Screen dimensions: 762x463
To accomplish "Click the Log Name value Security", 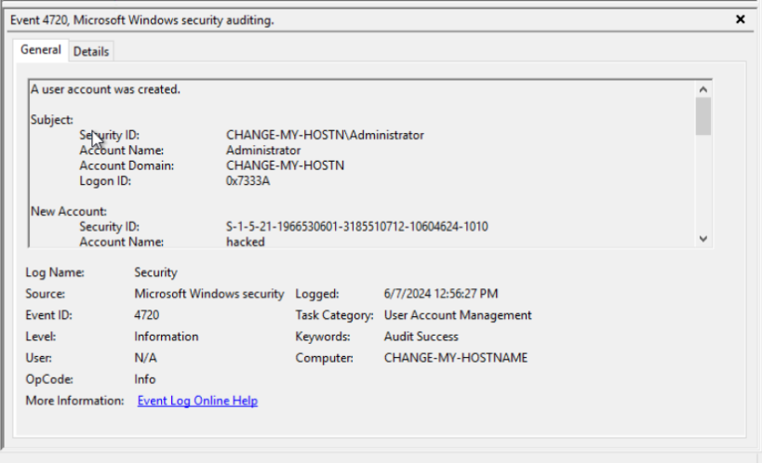I will [x=155, y=272].
